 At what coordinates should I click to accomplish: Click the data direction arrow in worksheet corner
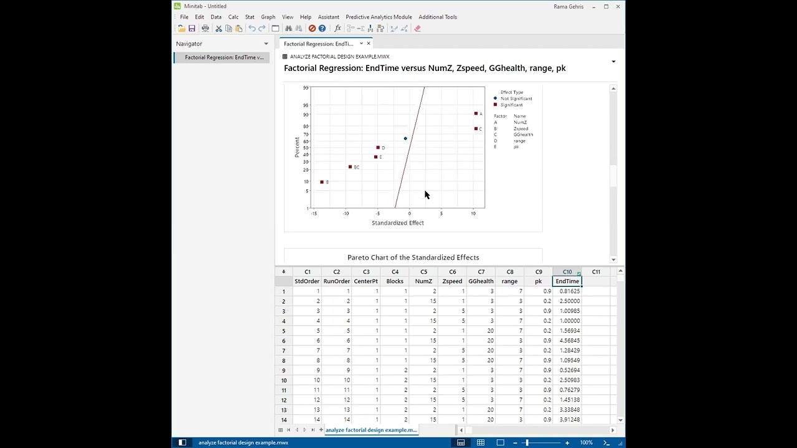pos(283,272)
